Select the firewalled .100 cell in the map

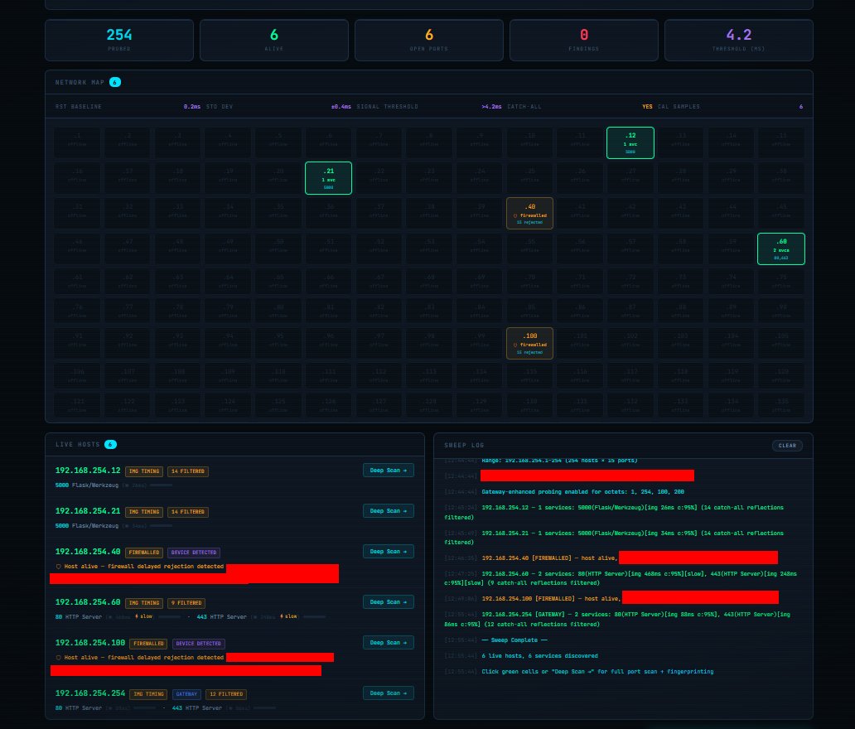[x=529, y=343]
